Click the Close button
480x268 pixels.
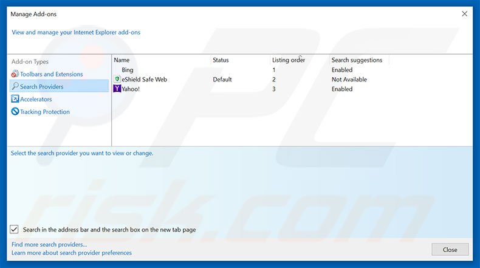pos(450,250)
